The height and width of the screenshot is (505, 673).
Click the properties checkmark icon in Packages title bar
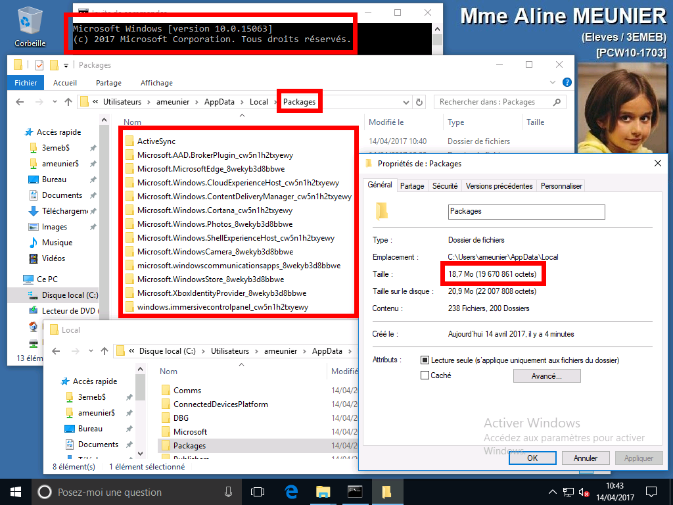39,65
